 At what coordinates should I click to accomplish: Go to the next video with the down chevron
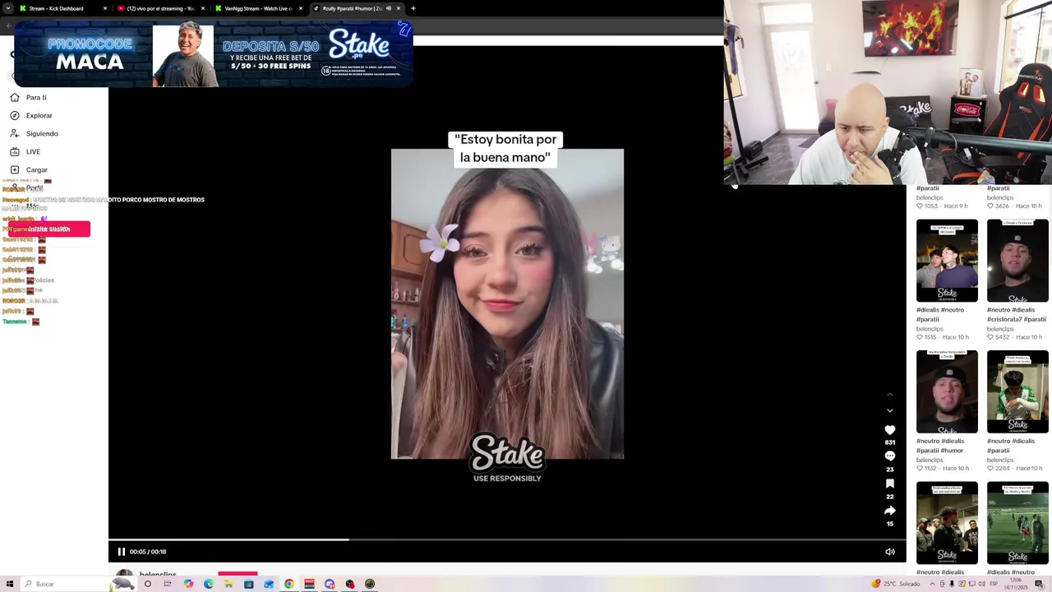tap(889, 410)
